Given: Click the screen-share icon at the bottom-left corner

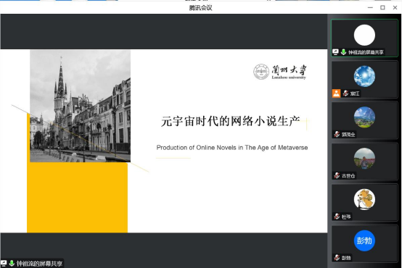Looking at the screenshot, I should 4,263.
